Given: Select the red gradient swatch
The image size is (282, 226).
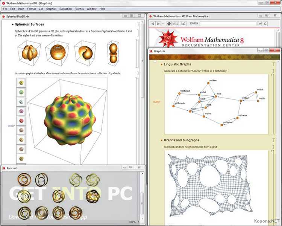Looking at the screenshot, I should tap(21, 121).
